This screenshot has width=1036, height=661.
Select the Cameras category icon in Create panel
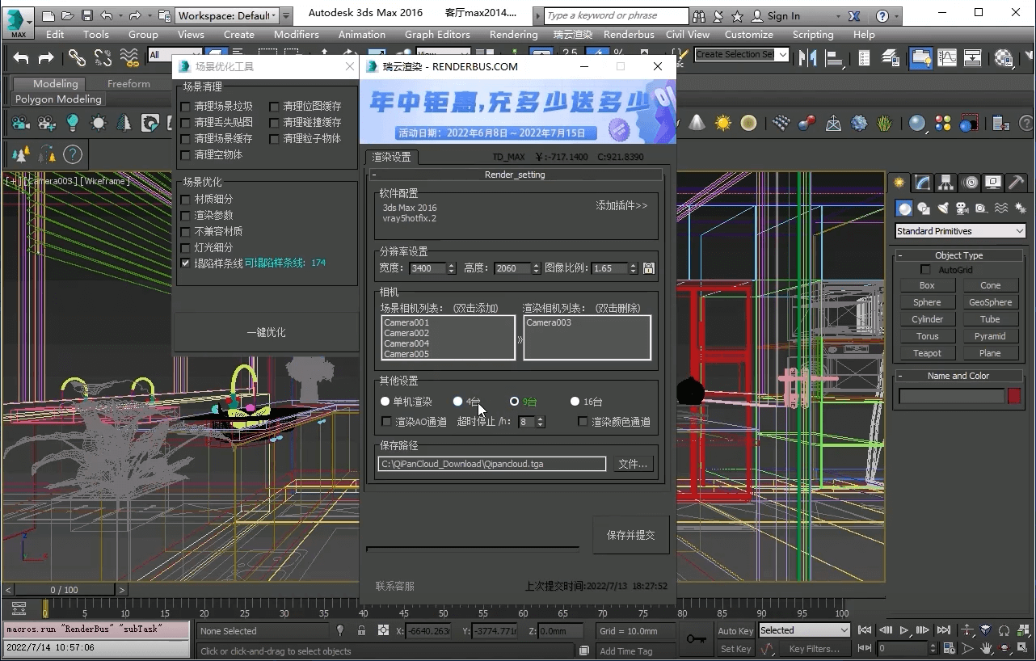(x=962, y=208)
